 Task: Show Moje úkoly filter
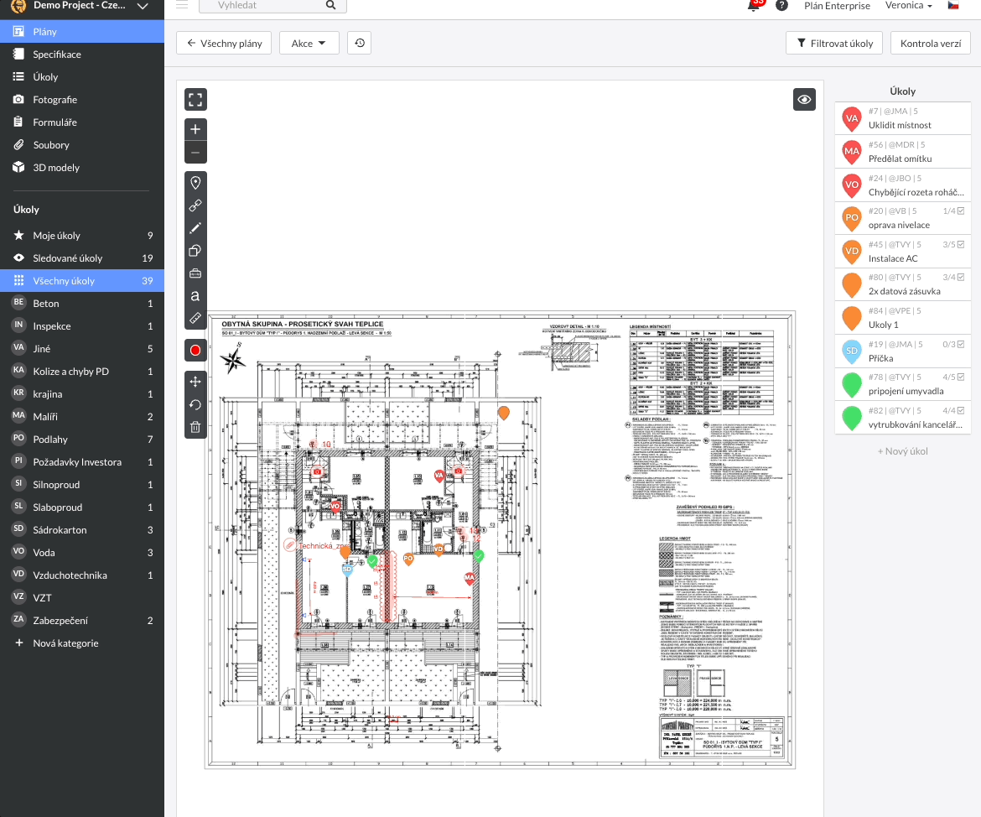[x=82, y=236]
